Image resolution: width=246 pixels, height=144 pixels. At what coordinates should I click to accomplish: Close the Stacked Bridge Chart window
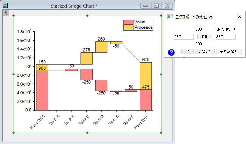pyautogui.click(x=167, y=6)
